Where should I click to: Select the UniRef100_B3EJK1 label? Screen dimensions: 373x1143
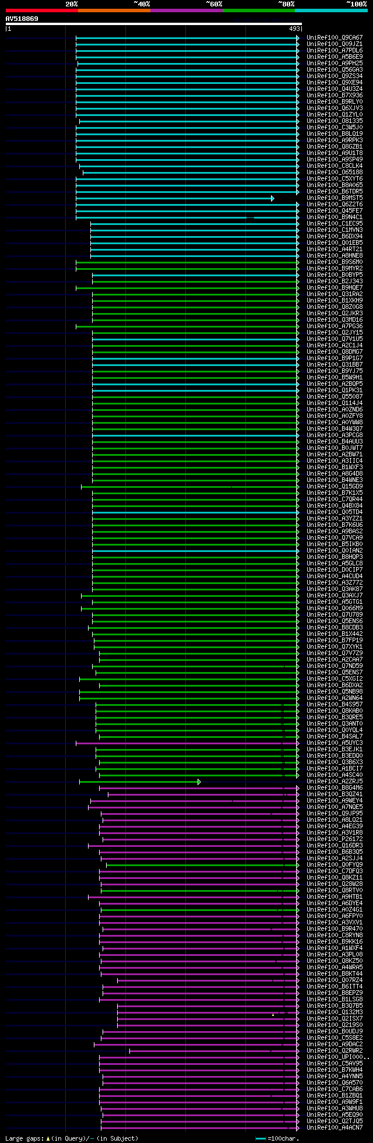click(x=335, y=750)
